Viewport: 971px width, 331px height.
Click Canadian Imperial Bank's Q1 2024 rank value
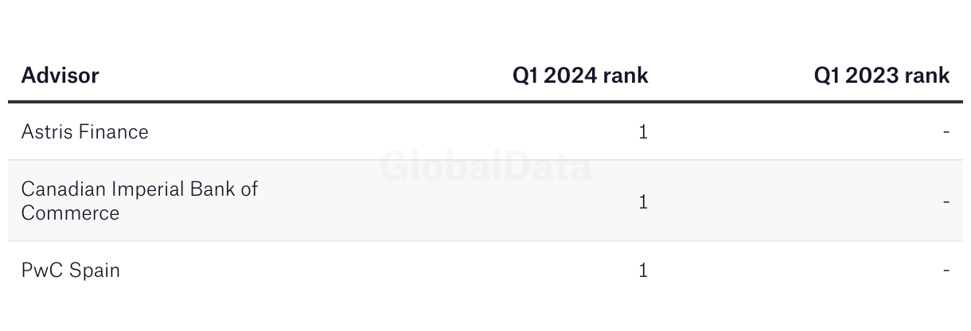[x=643, y=201]
